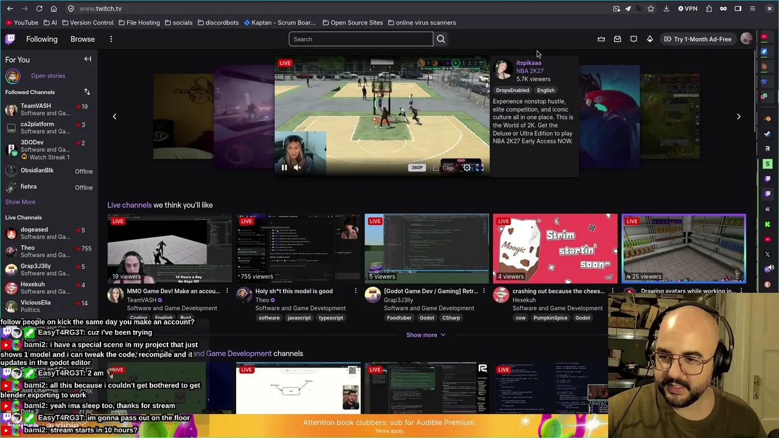Select the English tag on the featured stream
Screen dimensions: 779x438
click(546, 90)
